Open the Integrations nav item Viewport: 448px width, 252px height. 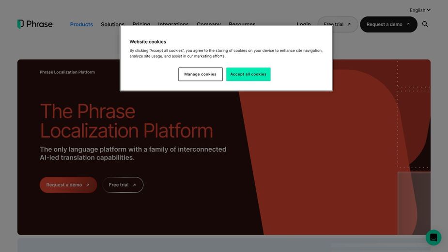(173, 24)
